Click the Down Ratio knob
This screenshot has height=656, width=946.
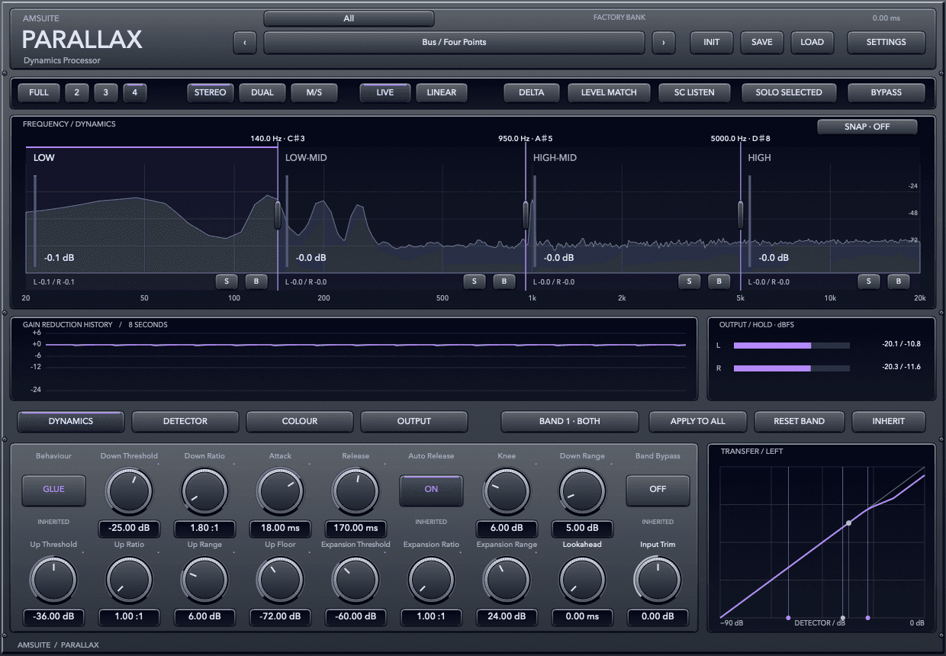click(x=204, y=490)
